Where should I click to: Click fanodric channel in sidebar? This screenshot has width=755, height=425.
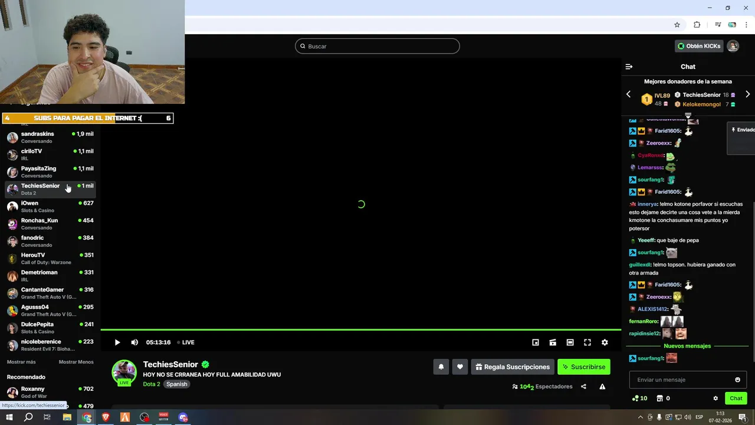pyautogui.click(x=50, y=241)
